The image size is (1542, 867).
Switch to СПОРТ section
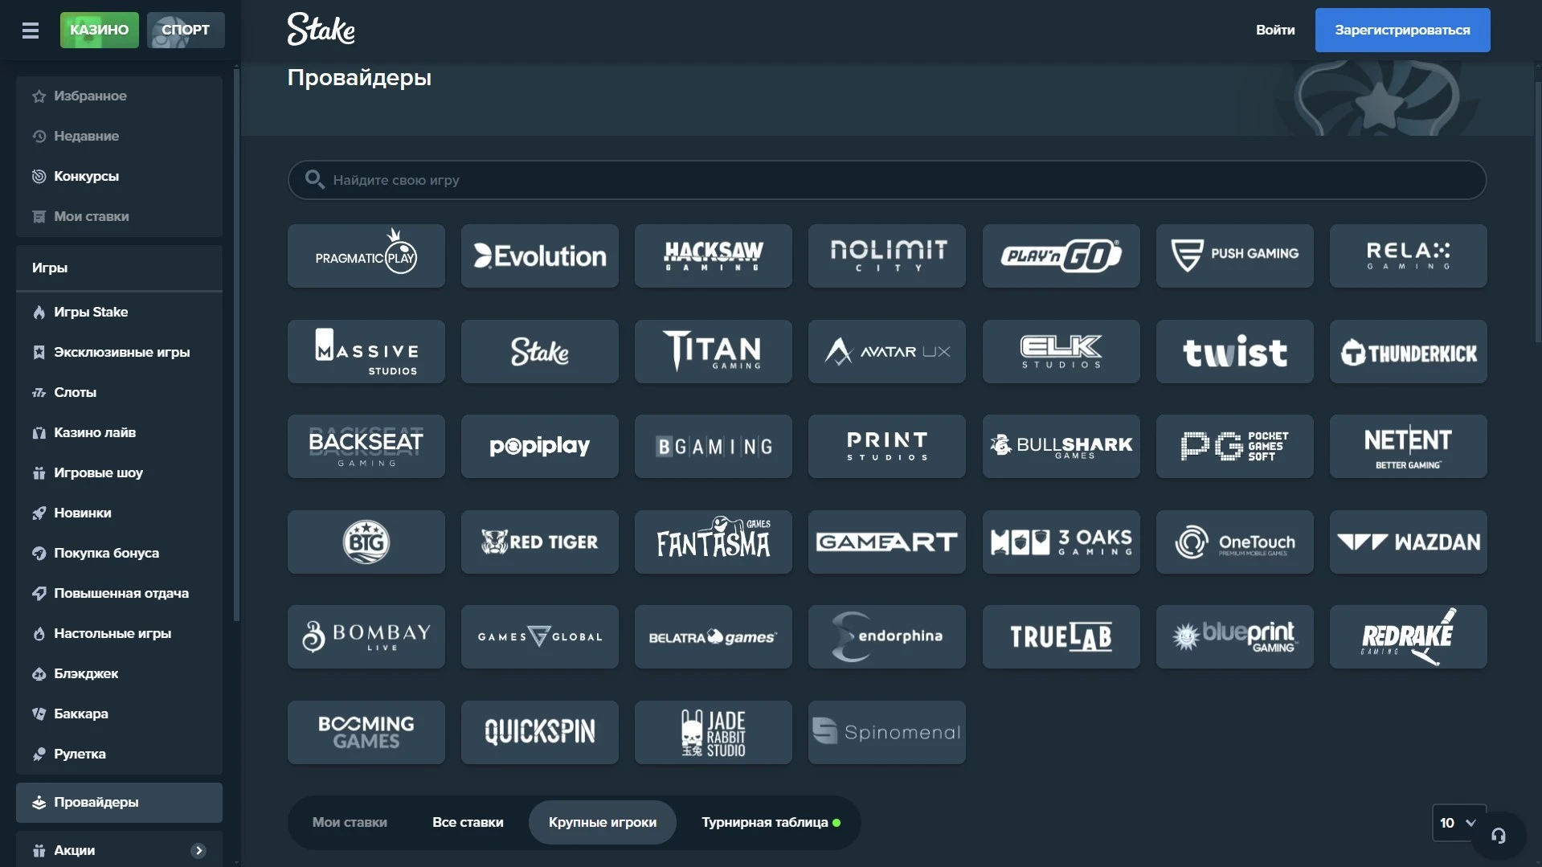186,30
